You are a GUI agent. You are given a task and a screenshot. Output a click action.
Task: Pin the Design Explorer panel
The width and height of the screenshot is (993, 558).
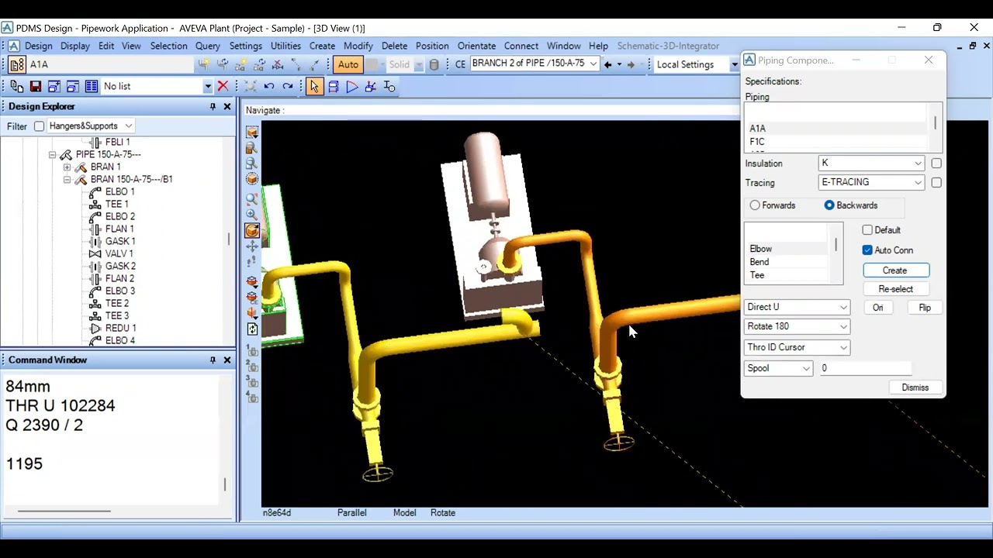[213, 106]
